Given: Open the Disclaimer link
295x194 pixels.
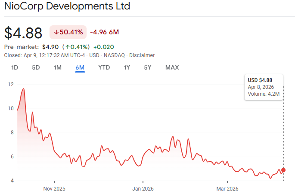Looking at the screenshot, I should tap(142, 55).
